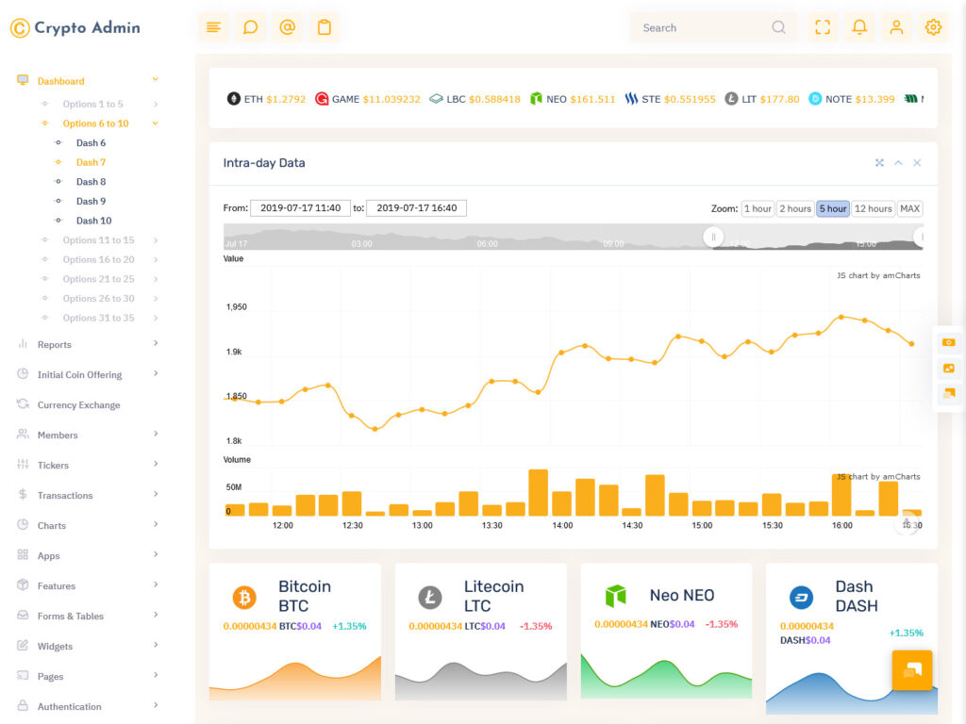Image resolution: width=966 pixels, height=724 pixels.
Task: Open settings using the gear icon
Action: coord(933,26)
